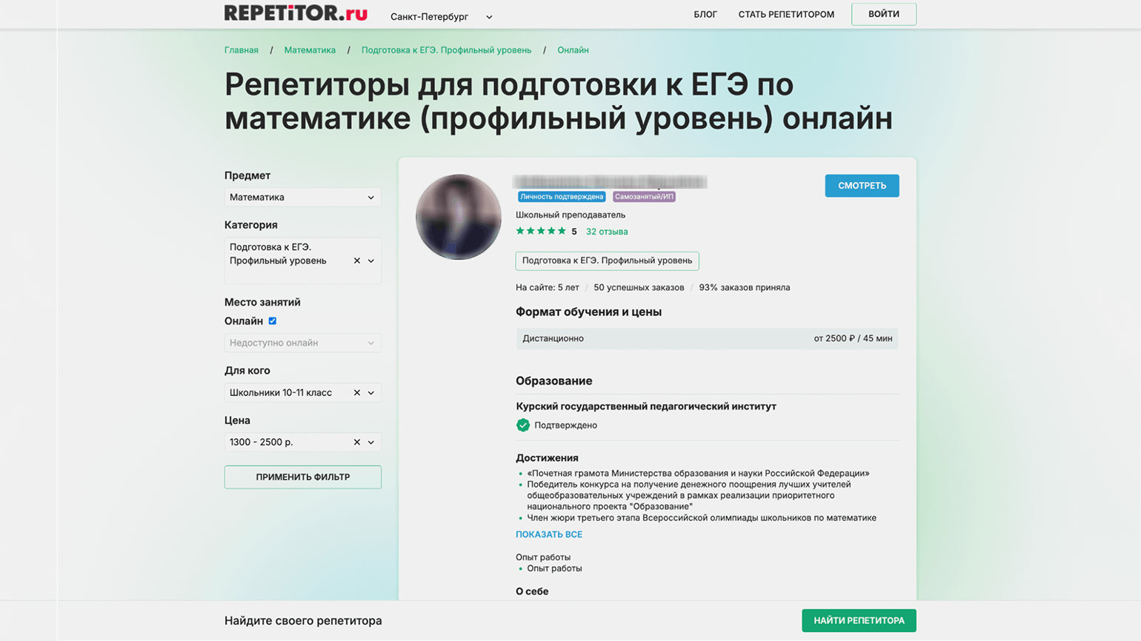The height and width of the screenshot is (641, 1141).
Task: Click the five-star rating icons
Action: [x=541, y=232]
